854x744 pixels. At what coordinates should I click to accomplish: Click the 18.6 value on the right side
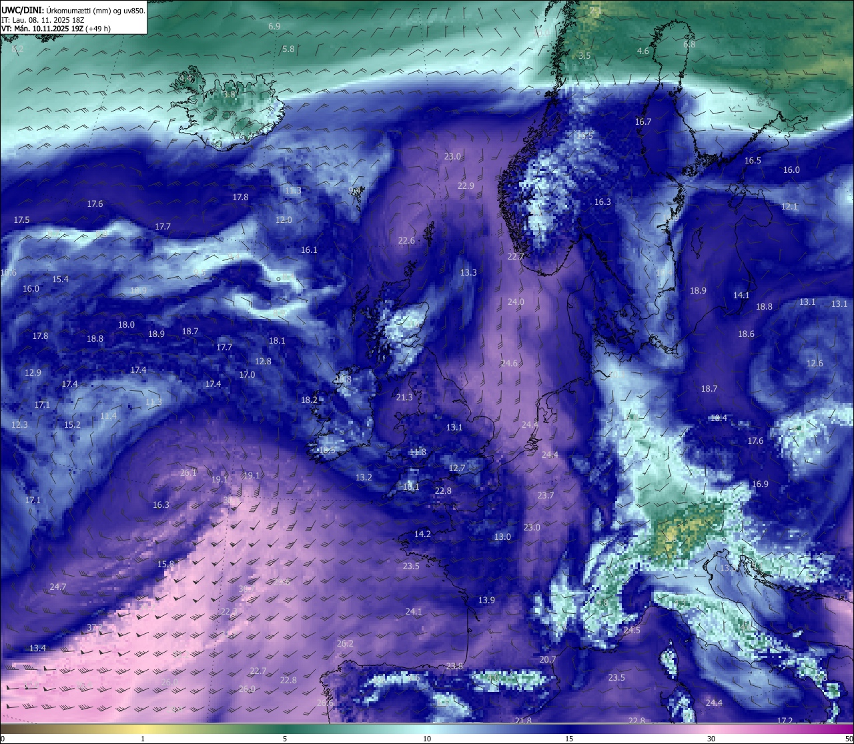(746, 334)
